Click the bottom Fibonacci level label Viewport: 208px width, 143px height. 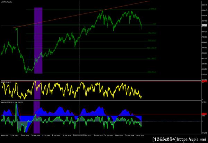(x=152, y=72)
